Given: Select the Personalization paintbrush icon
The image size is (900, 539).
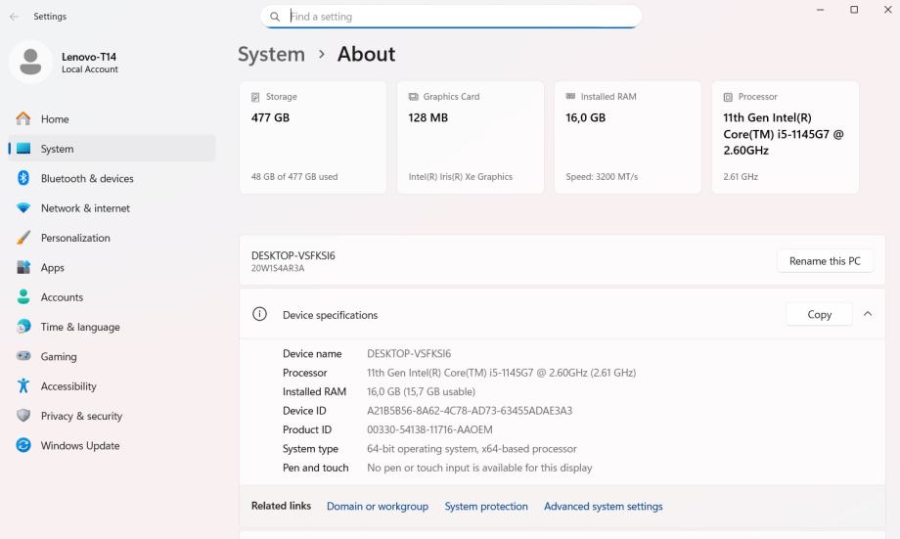Looking at the screenshot, I should coord(23,238).
